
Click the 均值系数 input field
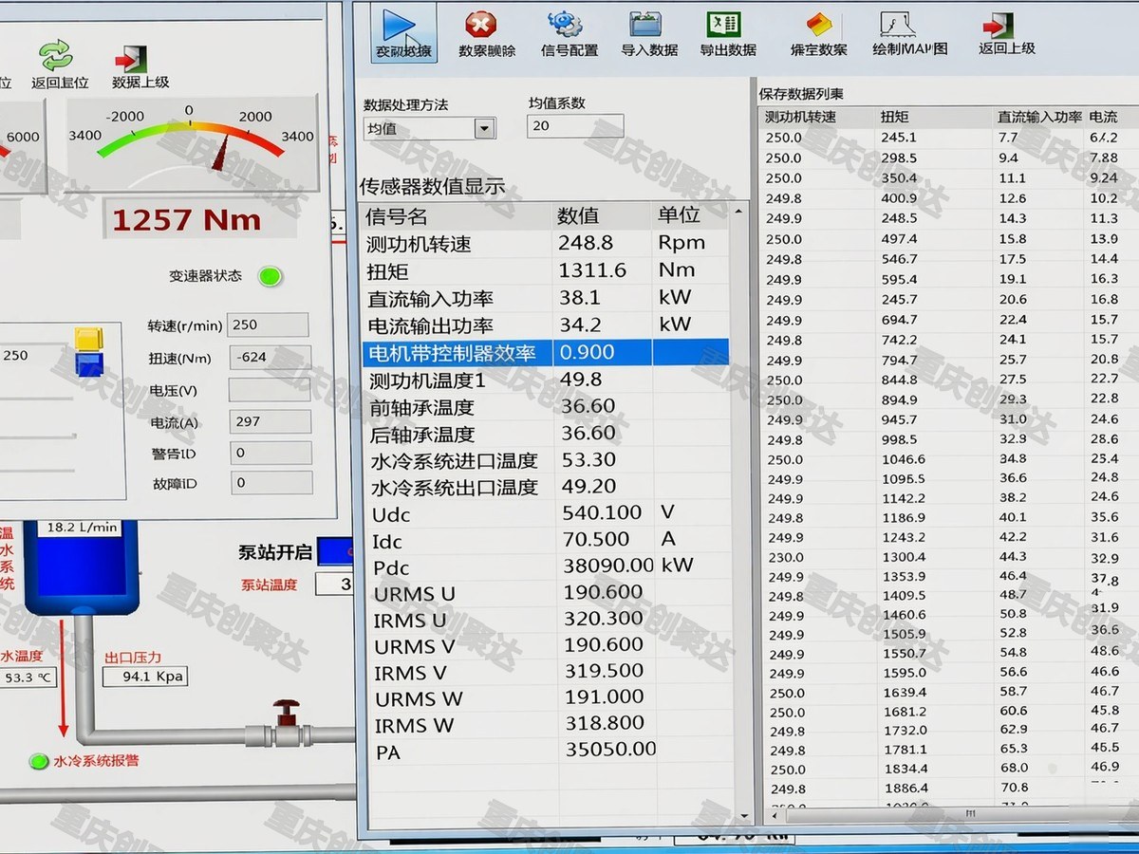coord(576,126)
